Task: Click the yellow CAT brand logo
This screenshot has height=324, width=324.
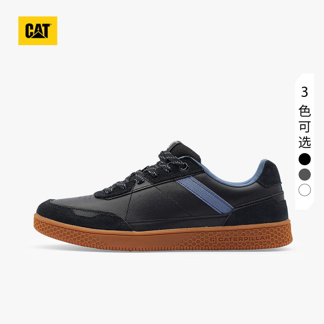Action: coord(38,31)
